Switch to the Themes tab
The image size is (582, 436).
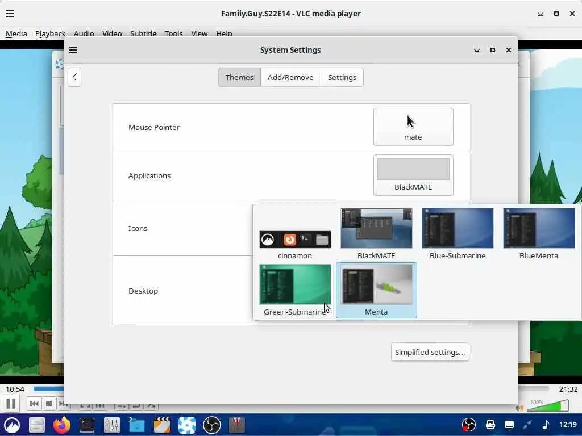coord(239,77)
